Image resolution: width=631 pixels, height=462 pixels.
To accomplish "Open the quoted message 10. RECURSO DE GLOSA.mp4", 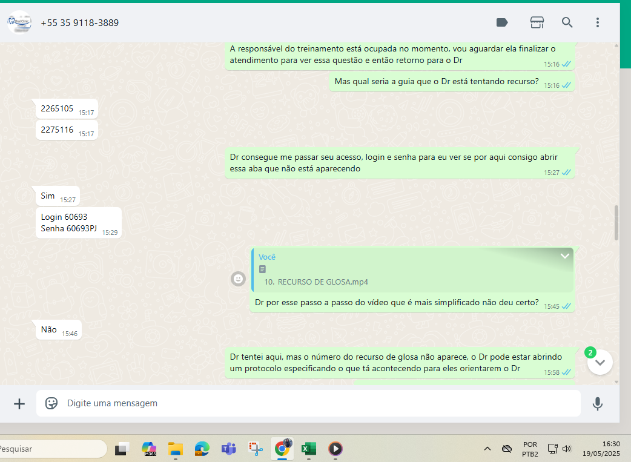I will tap(412, 270).
